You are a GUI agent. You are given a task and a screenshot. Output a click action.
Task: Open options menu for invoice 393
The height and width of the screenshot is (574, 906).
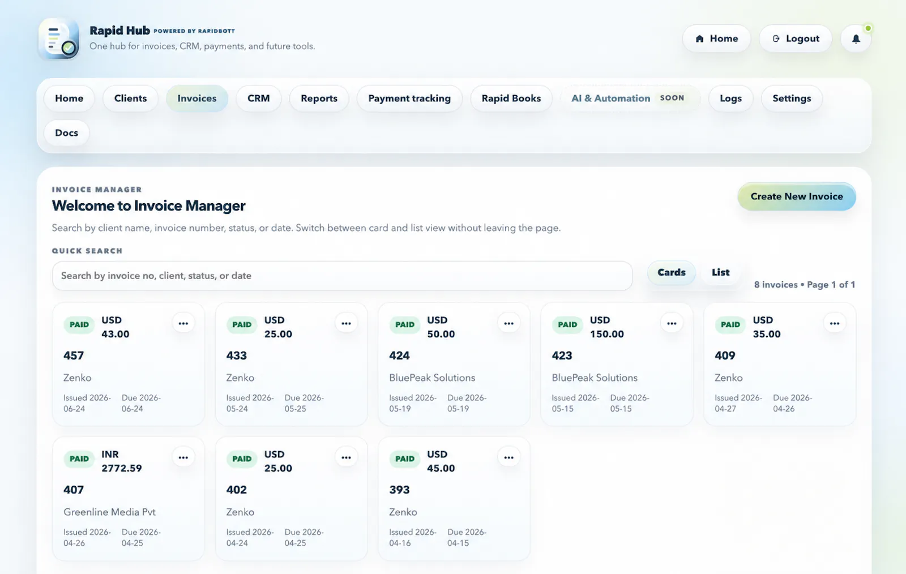tap(509, 458)
